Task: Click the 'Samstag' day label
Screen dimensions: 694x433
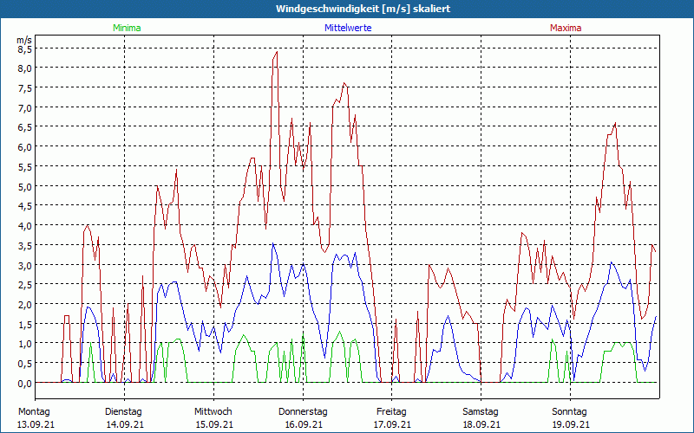Action: (x=481, y=412)
